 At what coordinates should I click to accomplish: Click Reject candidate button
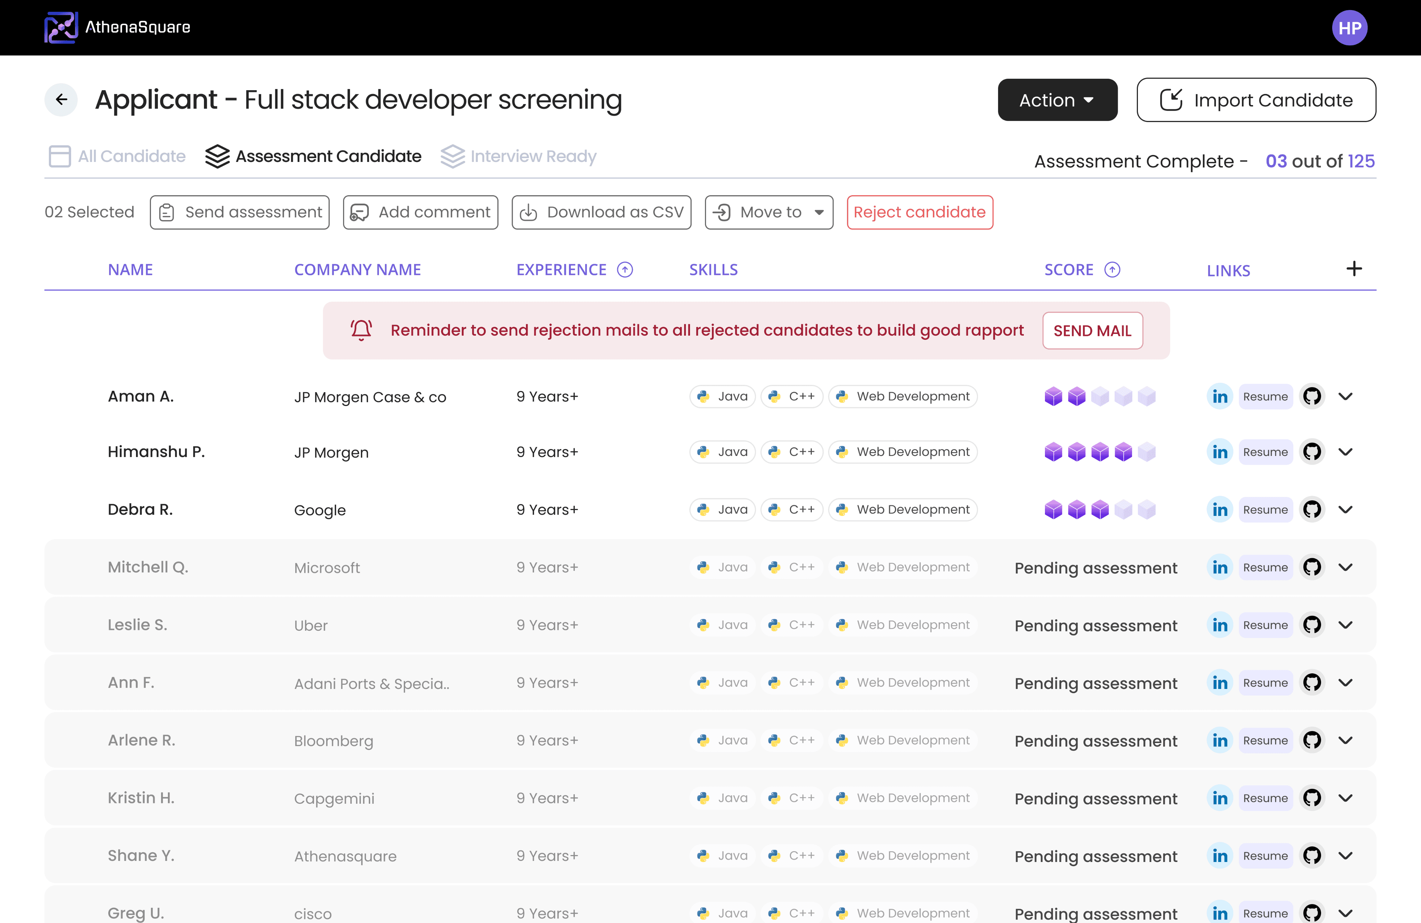click(919, 213)
